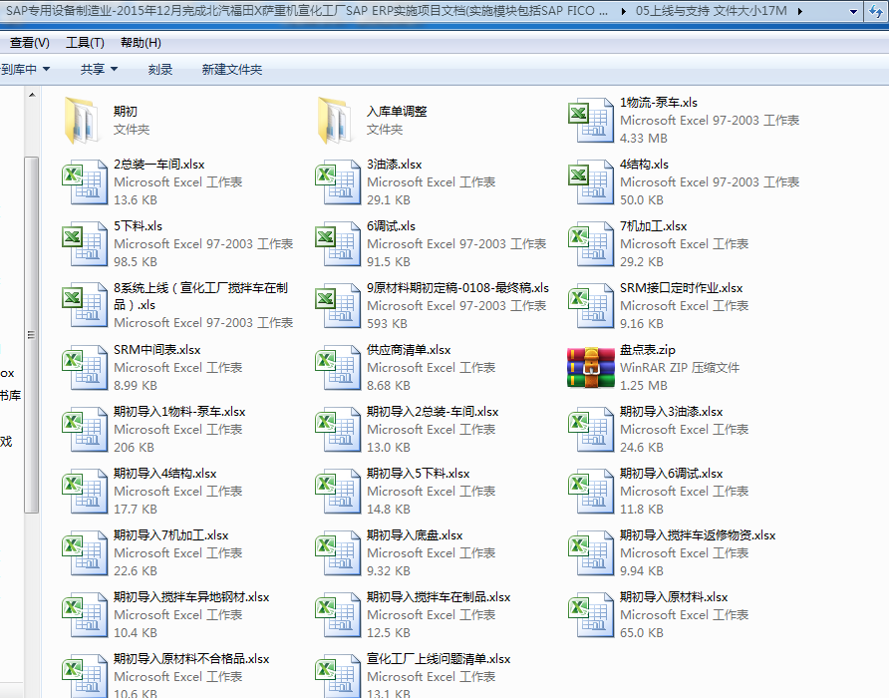
Task: Click the navigation pane scrollbar thumb
Action: tap(32, 335)
